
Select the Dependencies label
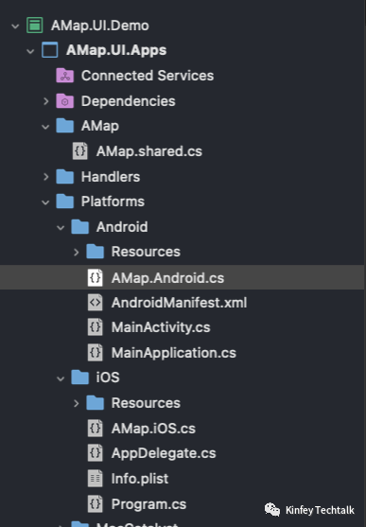pos(128,101)
